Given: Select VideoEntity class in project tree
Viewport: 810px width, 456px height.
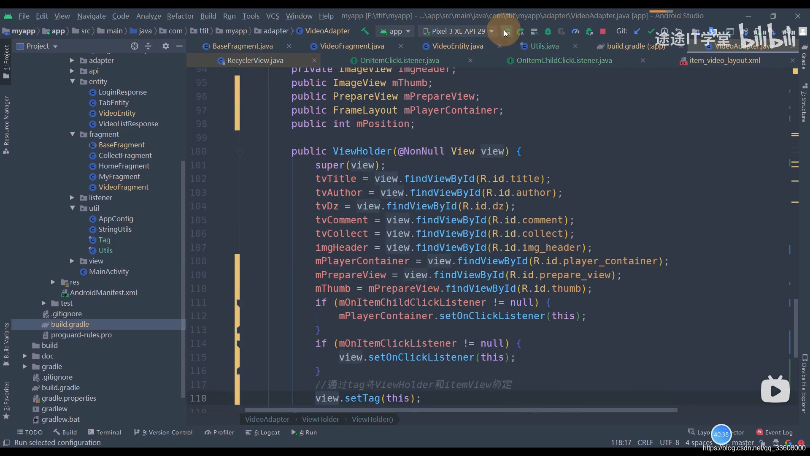Looking at the screenshot, I should click(117, 113).
